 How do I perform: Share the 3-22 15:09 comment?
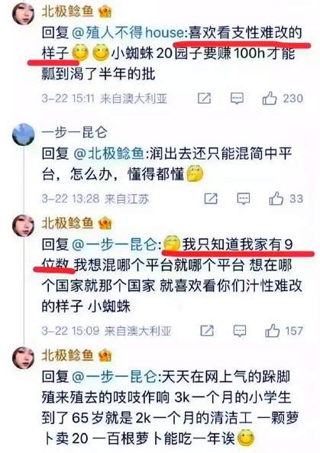point(207,331)
